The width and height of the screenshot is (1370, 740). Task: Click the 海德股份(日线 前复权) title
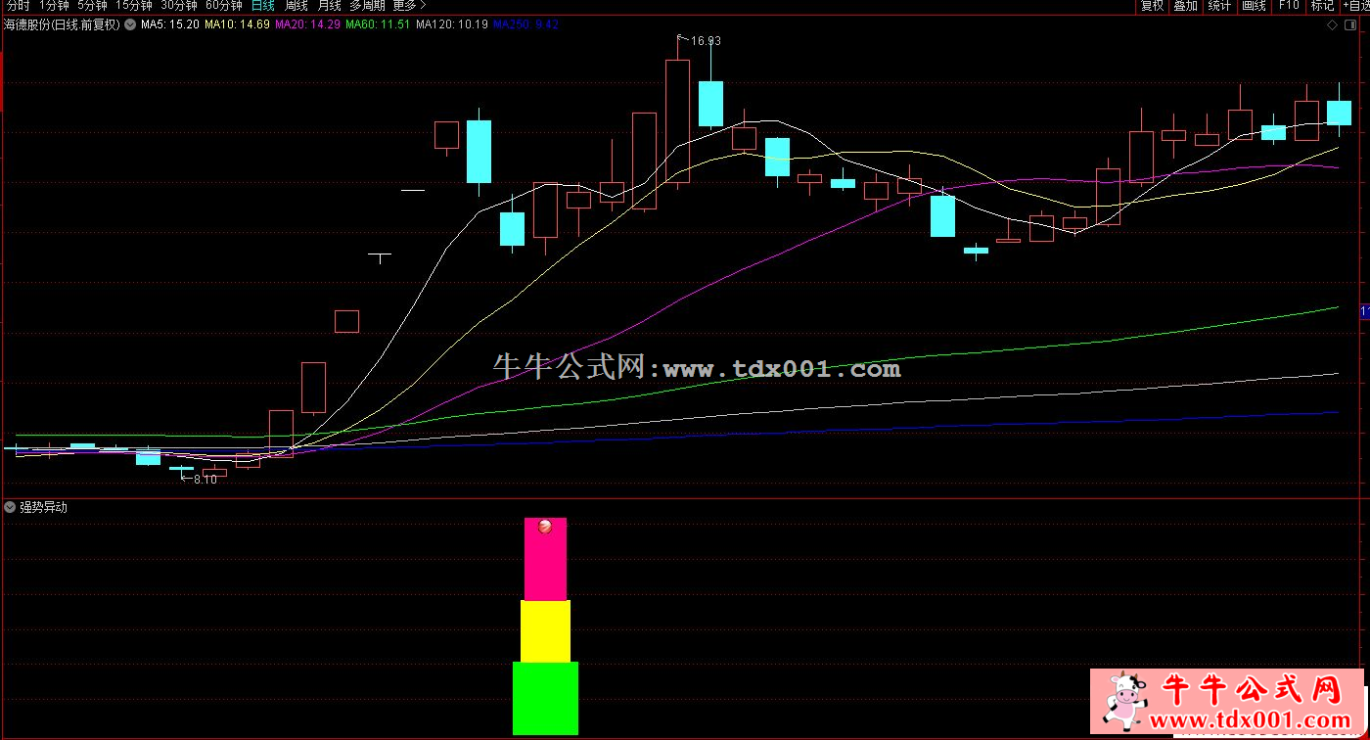[x=61, y=24]
